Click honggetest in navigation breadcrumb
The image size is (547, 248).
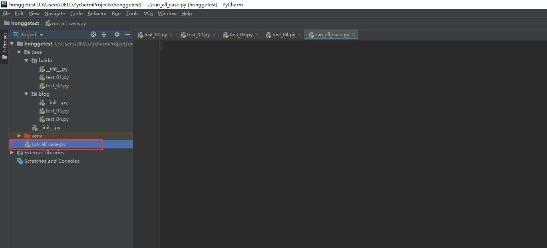click(x=22, y=24)
